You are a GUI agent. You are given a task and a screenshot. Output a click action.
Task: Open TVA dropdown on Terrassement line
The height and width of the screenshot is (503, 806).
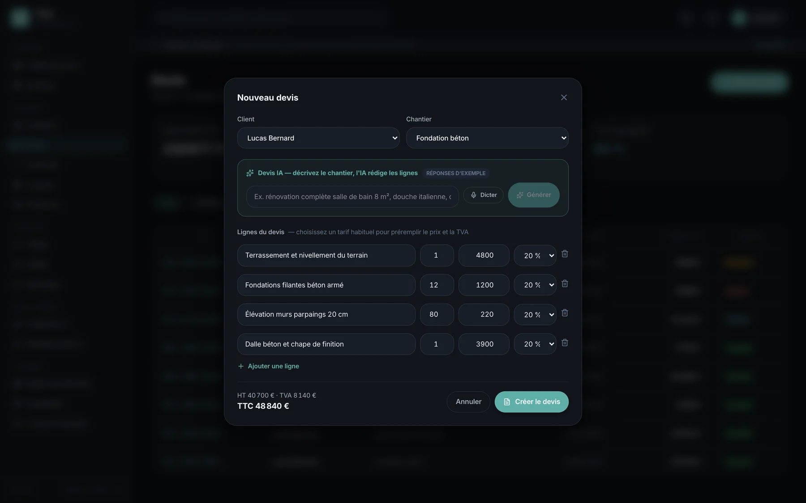535,255
